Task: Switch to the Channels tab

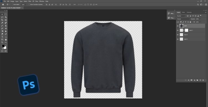Action: coord(189,12)
